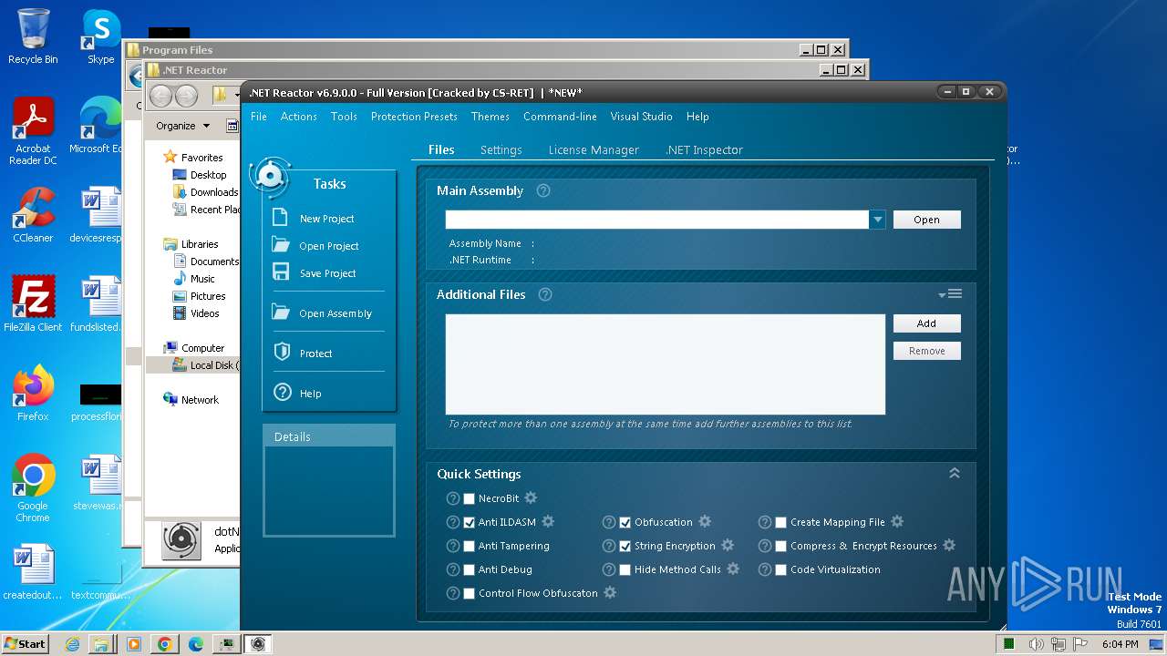Click the Open Project folder icon
1167x656 pixels.
tap(281, 245)
